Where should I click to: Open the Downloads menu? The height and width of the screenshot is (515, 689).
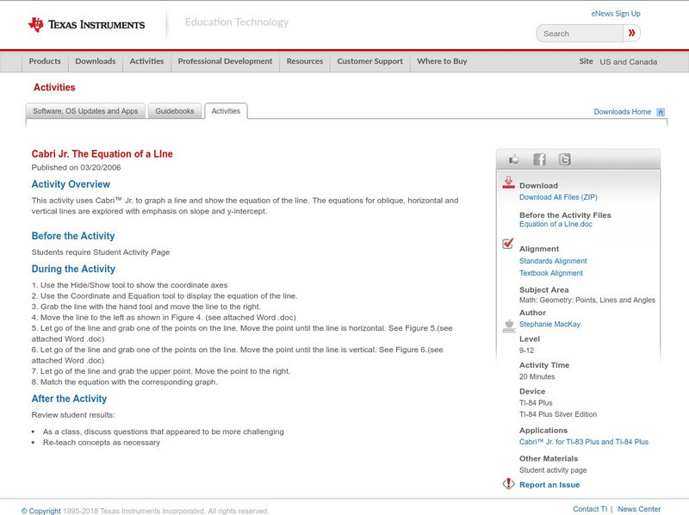[x=96, y=61]
